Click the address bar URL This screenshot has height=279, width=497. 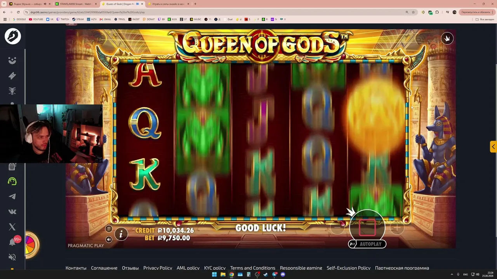coord(87,12)
